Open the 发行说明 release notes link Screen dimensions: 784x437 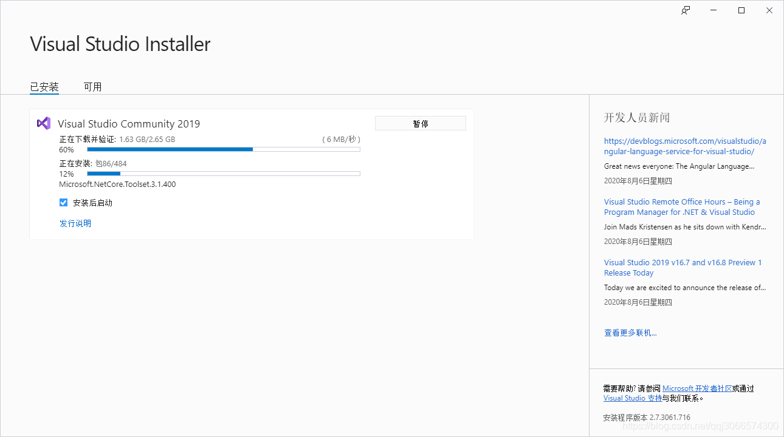[x=75, y=223]
